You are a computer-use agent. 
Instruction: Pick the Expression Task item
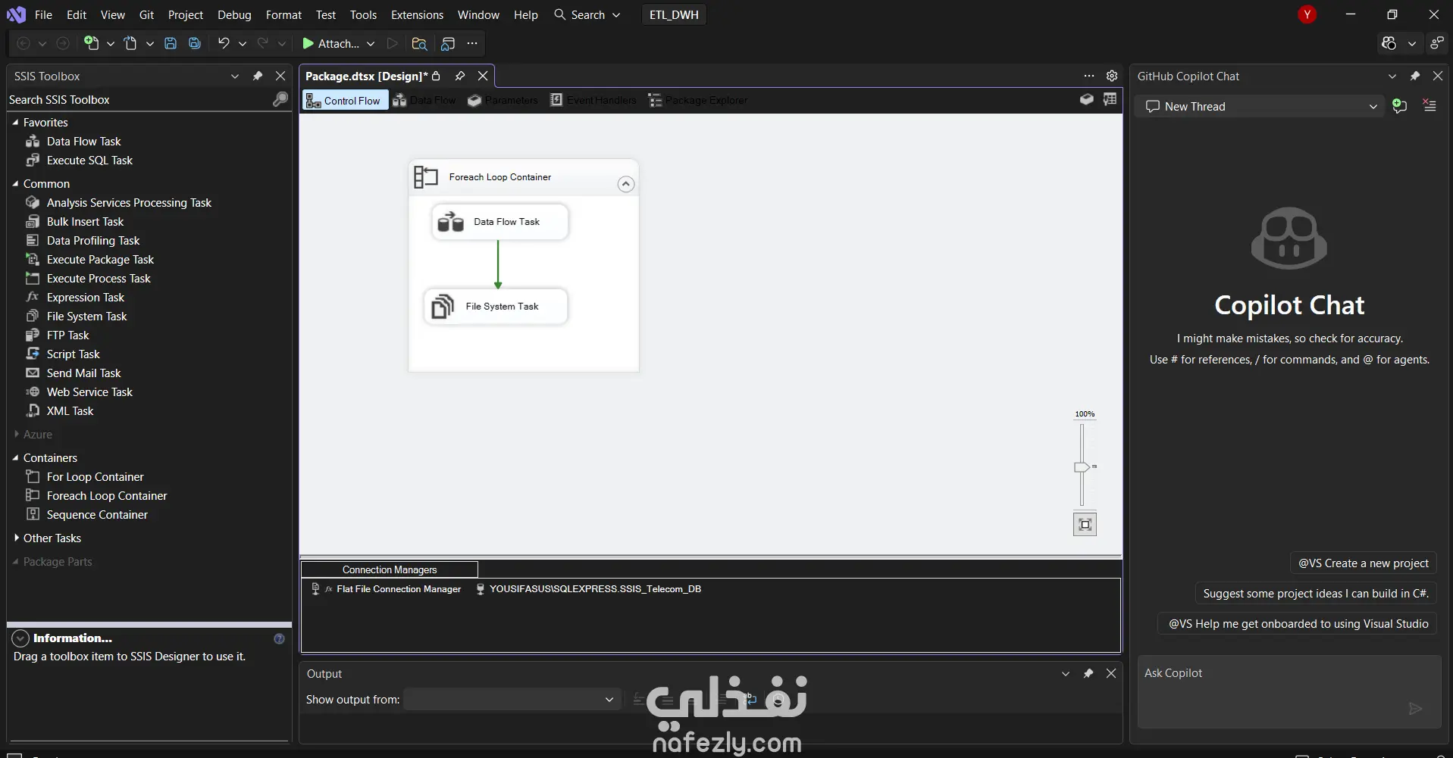pyautogui.click(x=86, y=298)
